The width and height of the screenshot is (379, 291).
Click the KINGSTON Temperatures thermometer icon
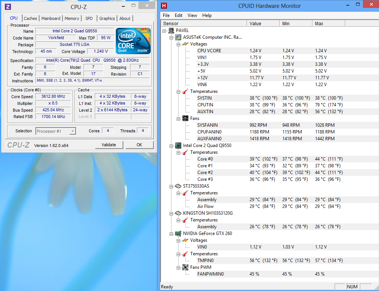(x=185, y=220)
